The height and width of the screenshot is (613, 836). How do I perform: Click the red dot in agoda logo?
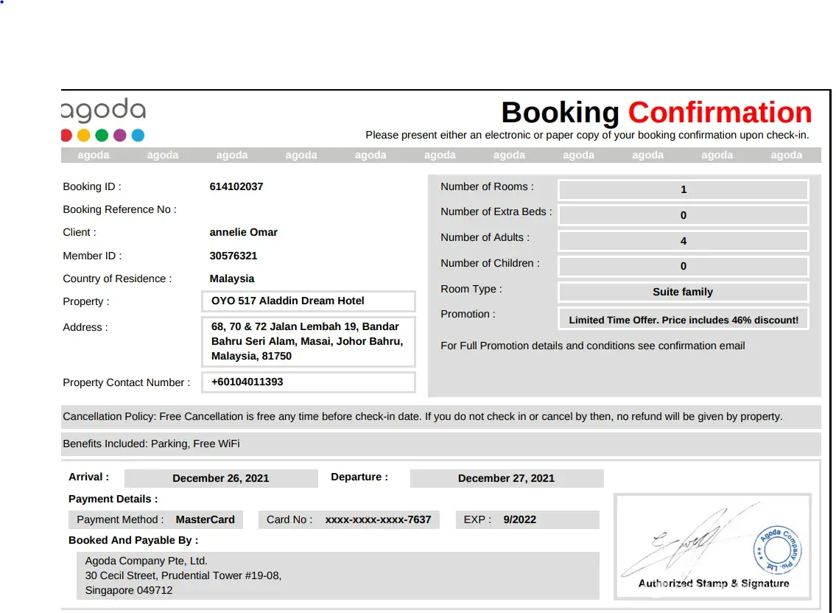click(66, 136)
